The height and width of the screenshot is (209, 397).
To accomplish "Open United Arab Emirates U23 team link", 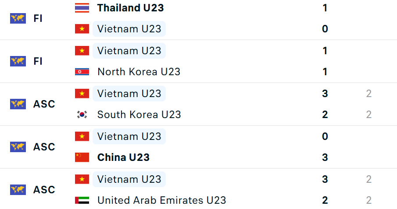I will 161,200.
